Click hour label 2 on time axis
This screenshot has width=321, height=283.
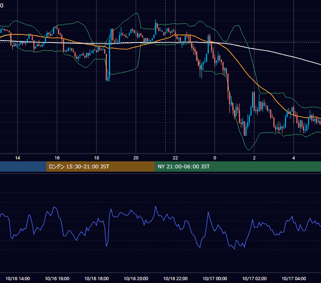pos(254,158)
